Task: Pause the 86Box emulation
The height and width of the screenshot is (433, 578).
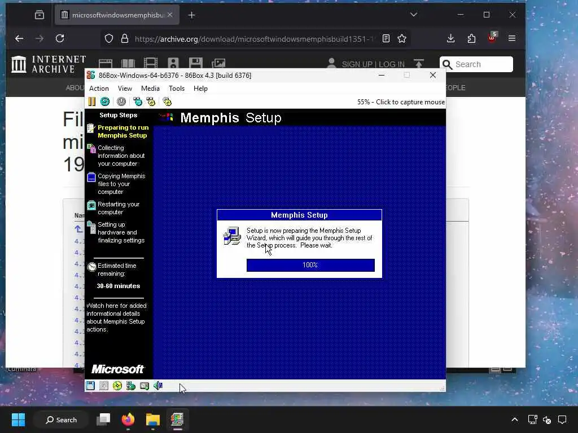Action: (92, 101)
